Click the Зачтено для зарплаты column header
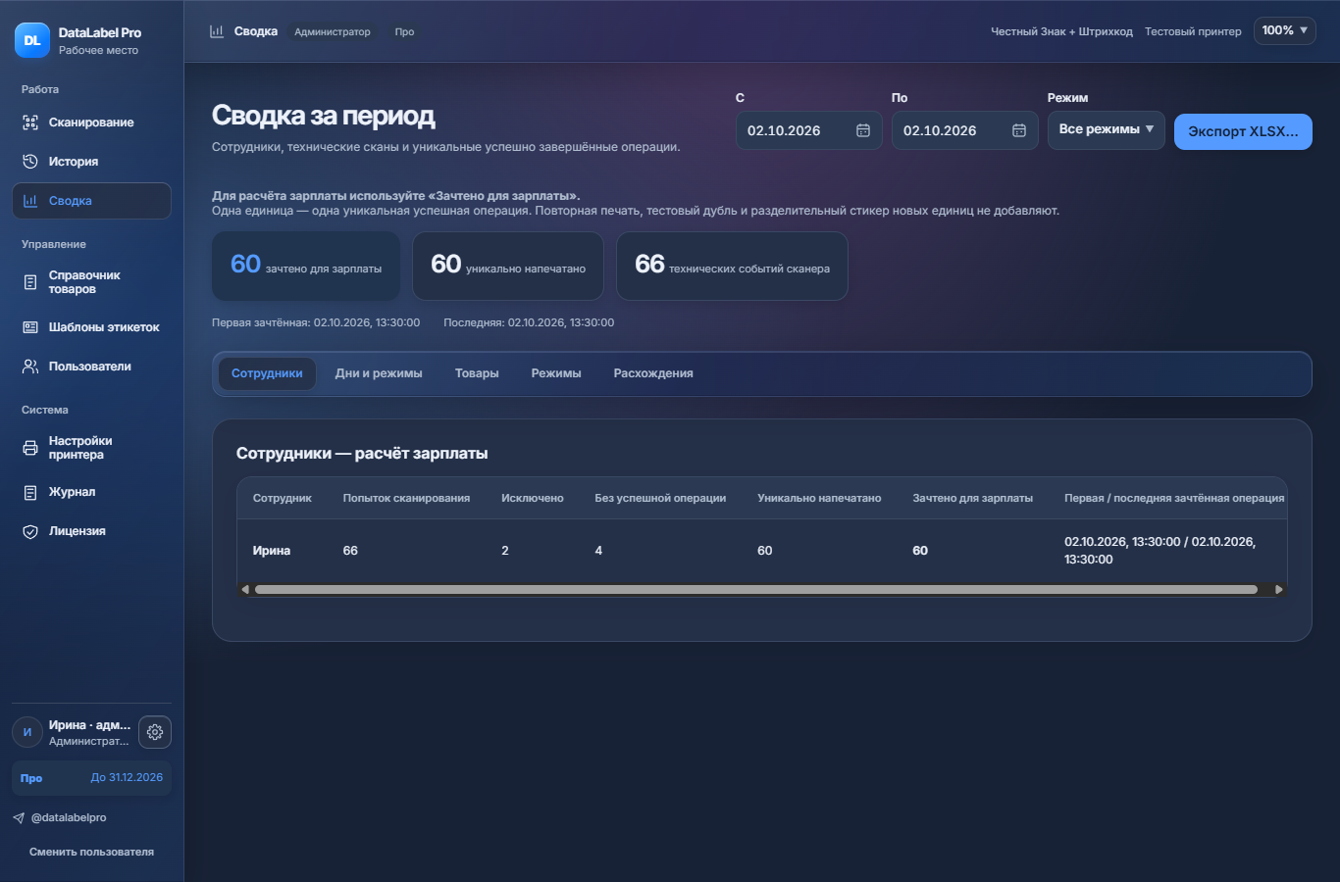The width and height of the screenshot is (1340, 882). tap(973, 498)
